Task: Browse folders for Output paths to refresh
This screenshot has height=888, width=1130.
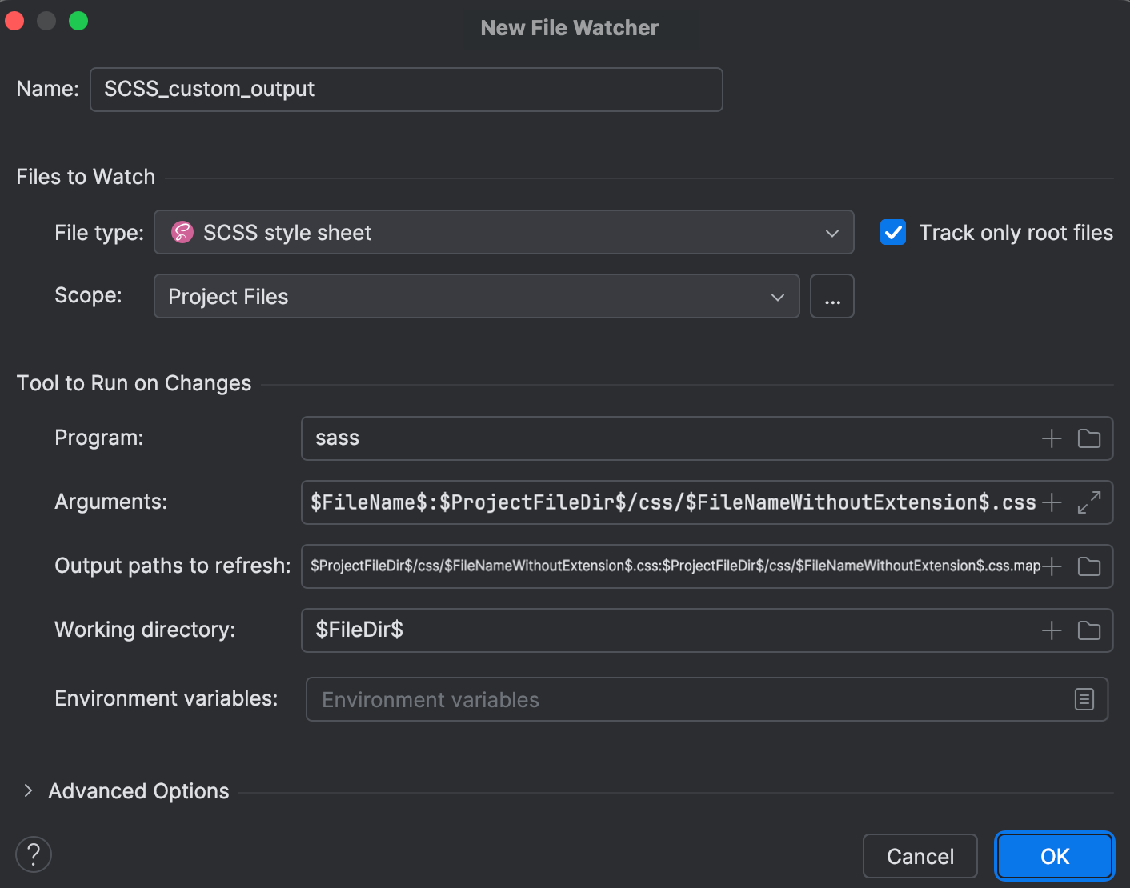Action: (x=1088, y=566)
